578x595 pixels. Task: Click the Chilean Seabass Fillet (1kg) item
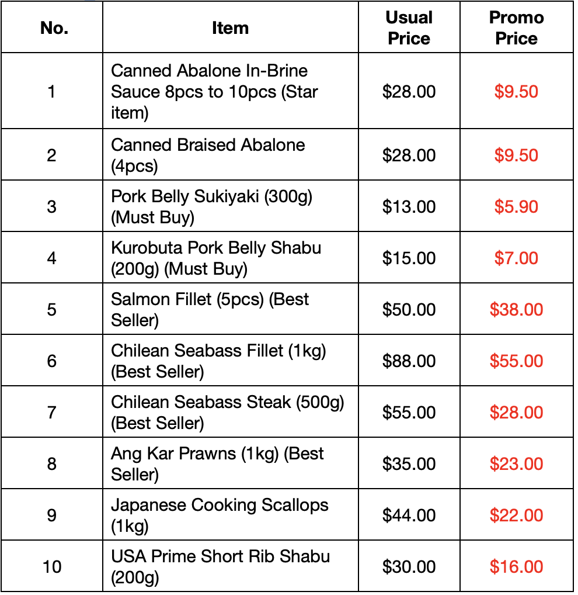click(x=218, y=361)
